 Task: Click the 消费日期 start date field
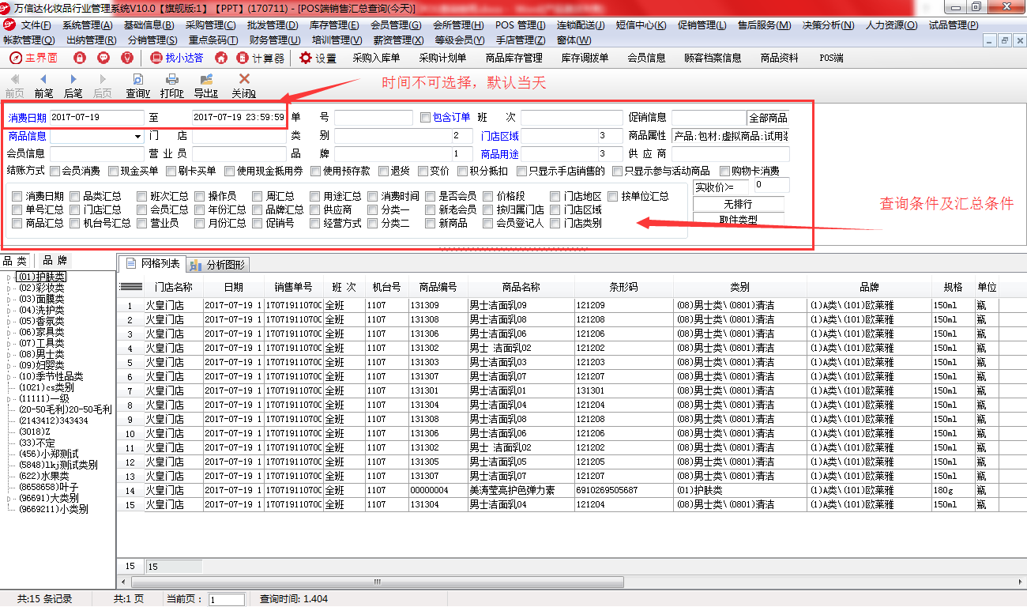(96, 117)
